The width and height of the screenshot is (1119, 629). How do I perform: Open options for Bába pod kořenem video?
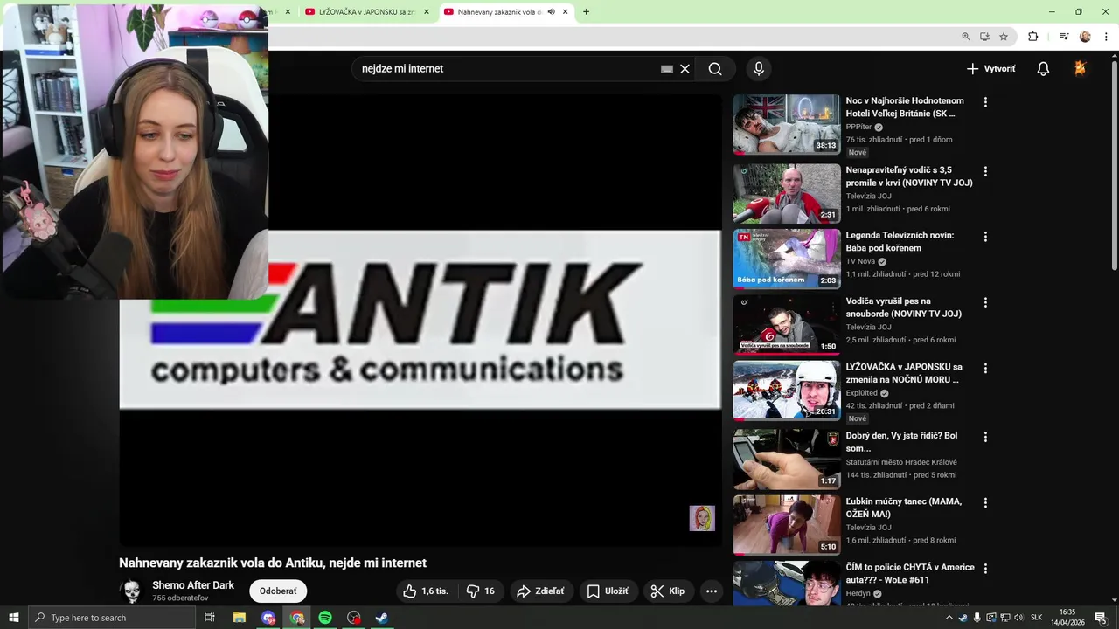(x=985, y=237)
